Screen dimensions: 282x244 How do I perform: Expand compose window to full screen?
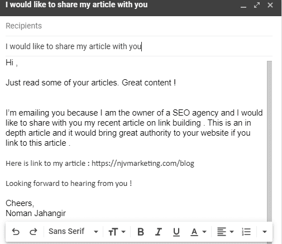(257, 5)
